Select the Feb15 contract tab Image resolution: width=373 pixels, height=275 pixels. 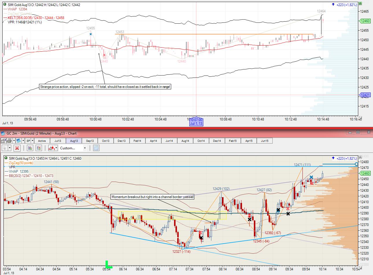[x=233, y=141]
